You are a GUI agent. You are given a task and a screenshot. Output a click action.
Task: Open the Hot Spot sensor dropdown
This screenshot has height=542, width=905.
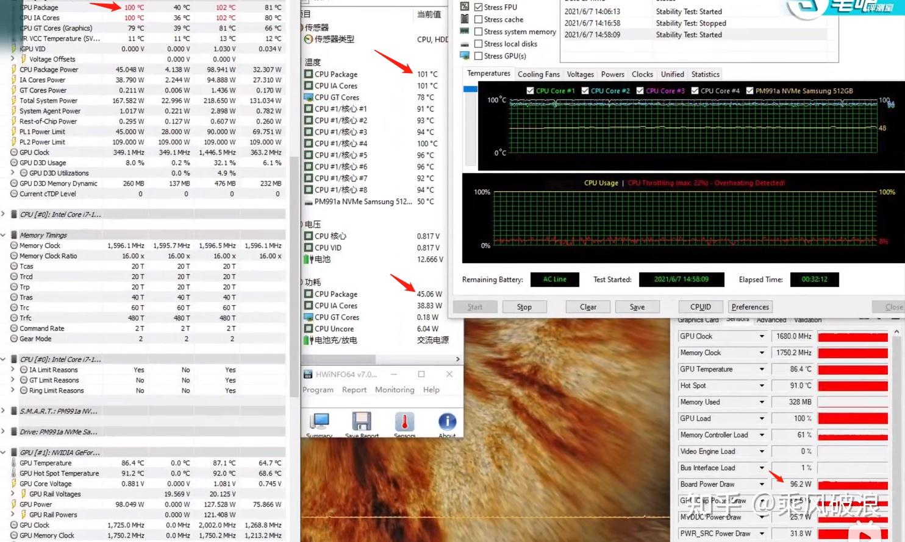click(762, 385)
